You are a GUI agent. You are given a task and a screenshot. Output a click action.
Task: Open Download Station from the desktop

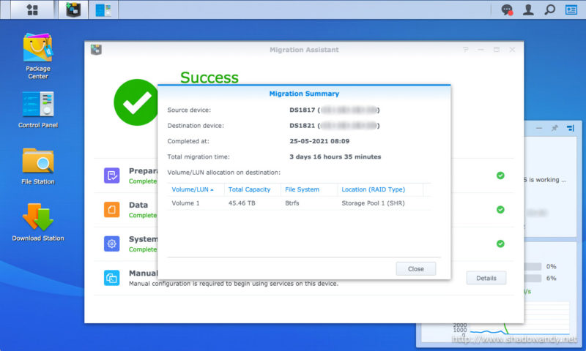coord(38,222)
